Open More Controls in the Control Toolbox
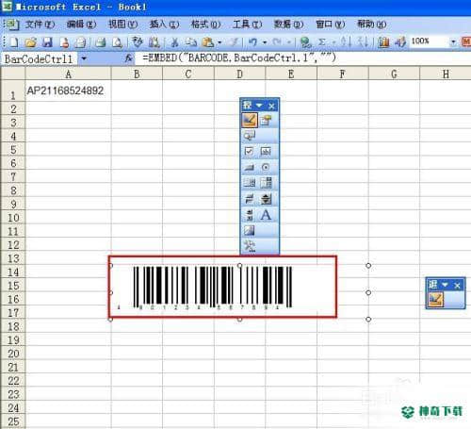Viewport: 471px width, 429px height. pos(250,246)
